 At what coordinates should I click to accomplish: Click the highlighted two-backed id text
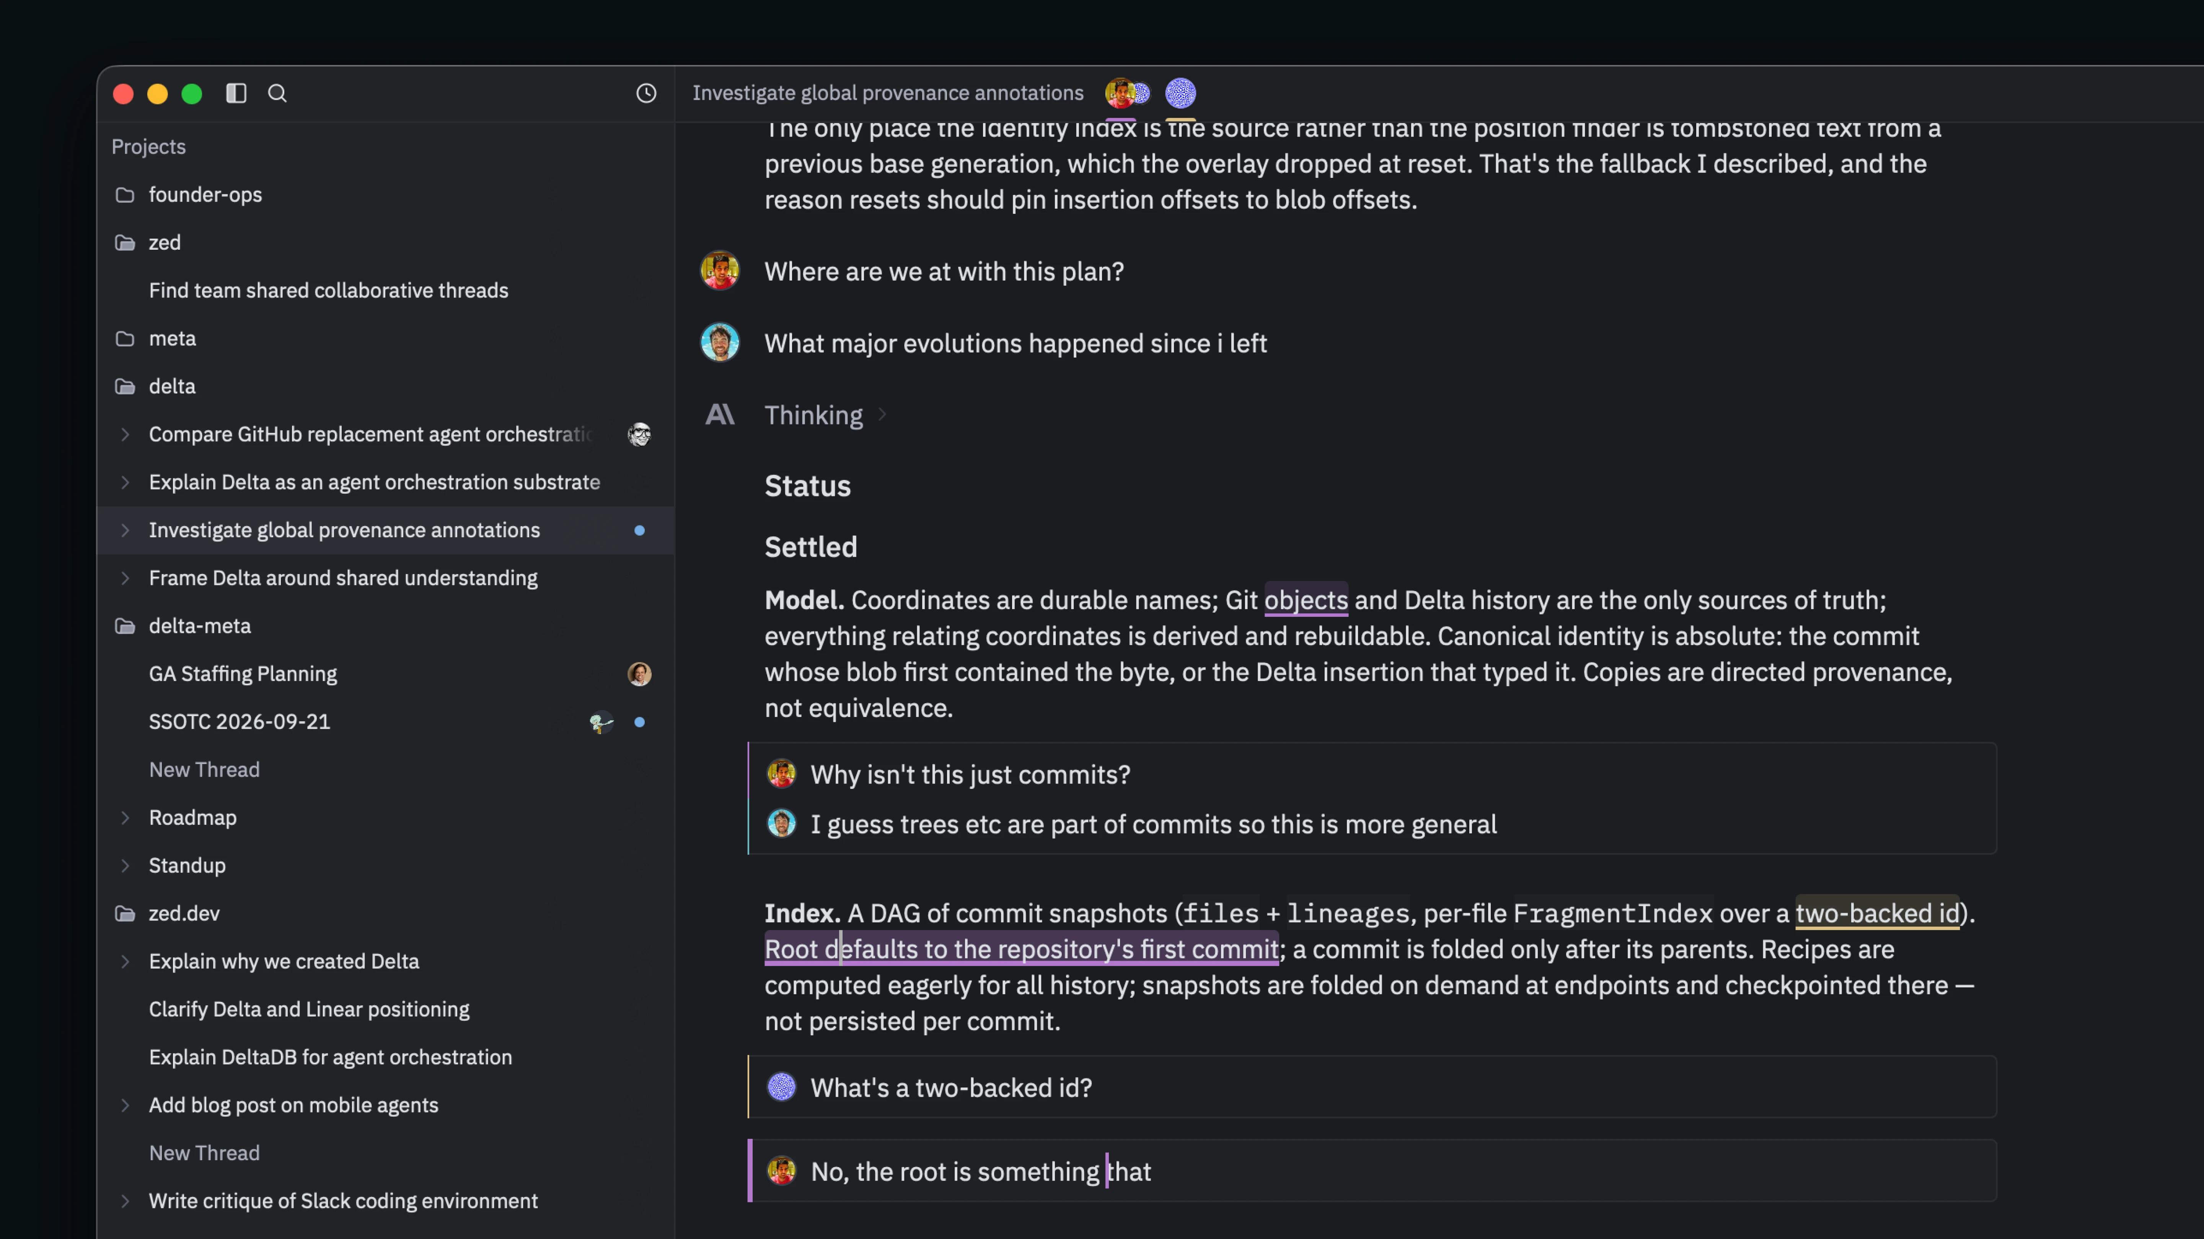point(1877,913)
